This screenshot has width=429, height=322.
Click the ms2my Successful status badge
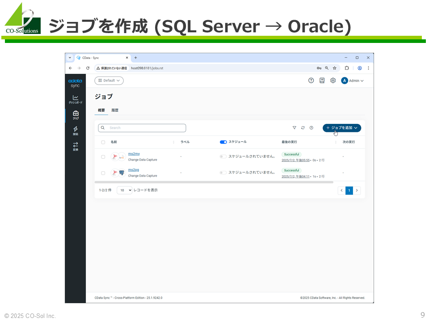[291, 154]
